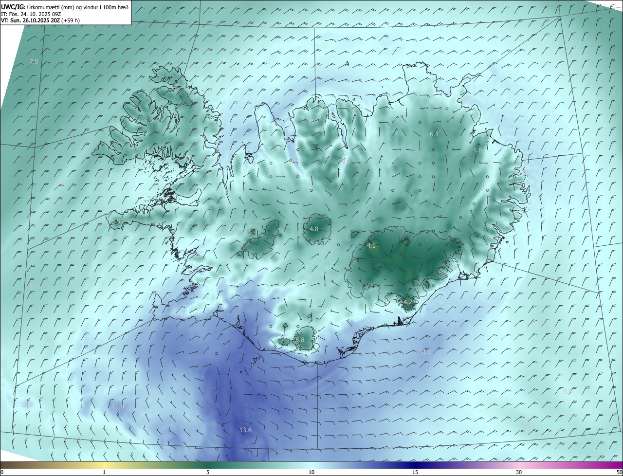Click the 4.2 value label near the south coast
This screenshot has height=476, width=623.
(408, 302)
